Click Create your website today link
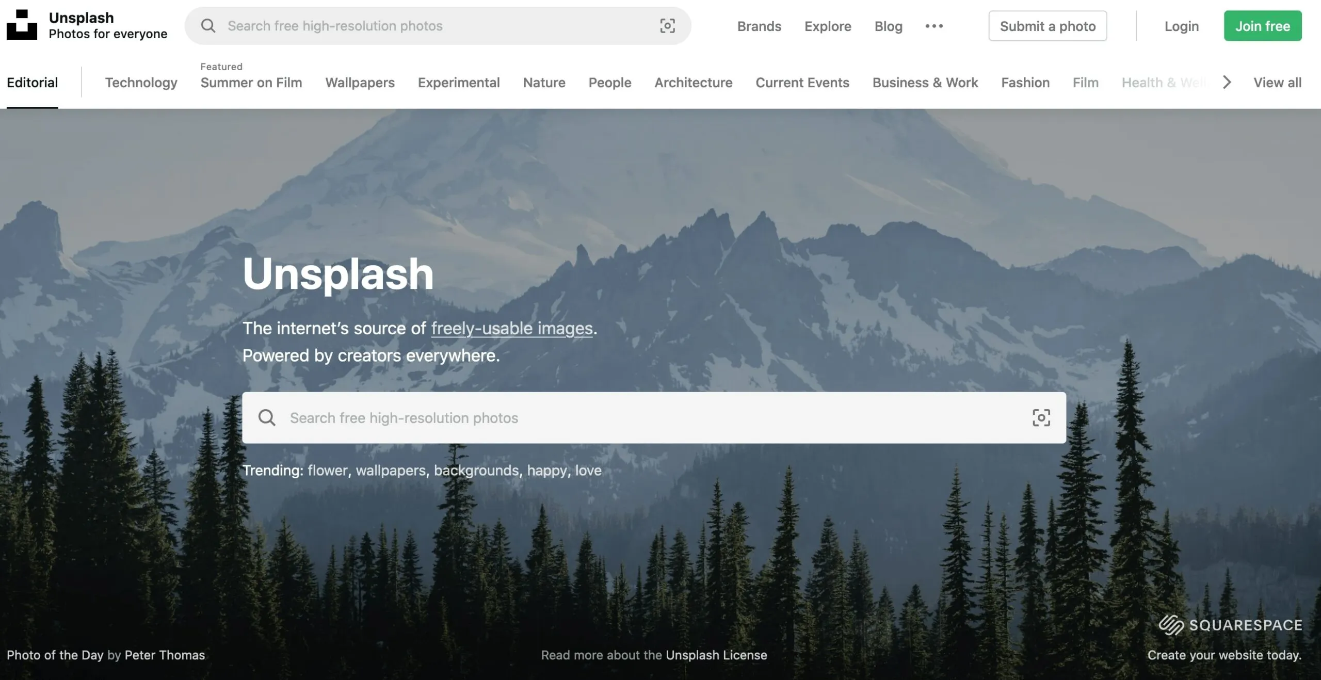The height and width of the screenshot is (680, 1321). pyautogui.click(x=1225, y=655)
